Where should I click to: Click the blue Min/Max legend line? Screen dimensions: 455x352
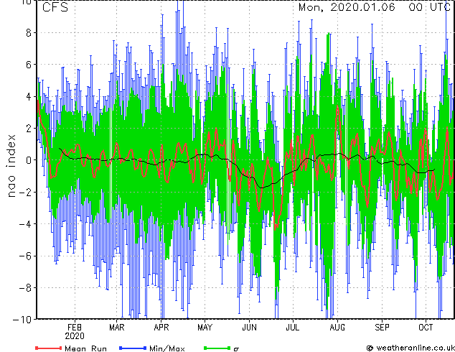coord(133,348)
